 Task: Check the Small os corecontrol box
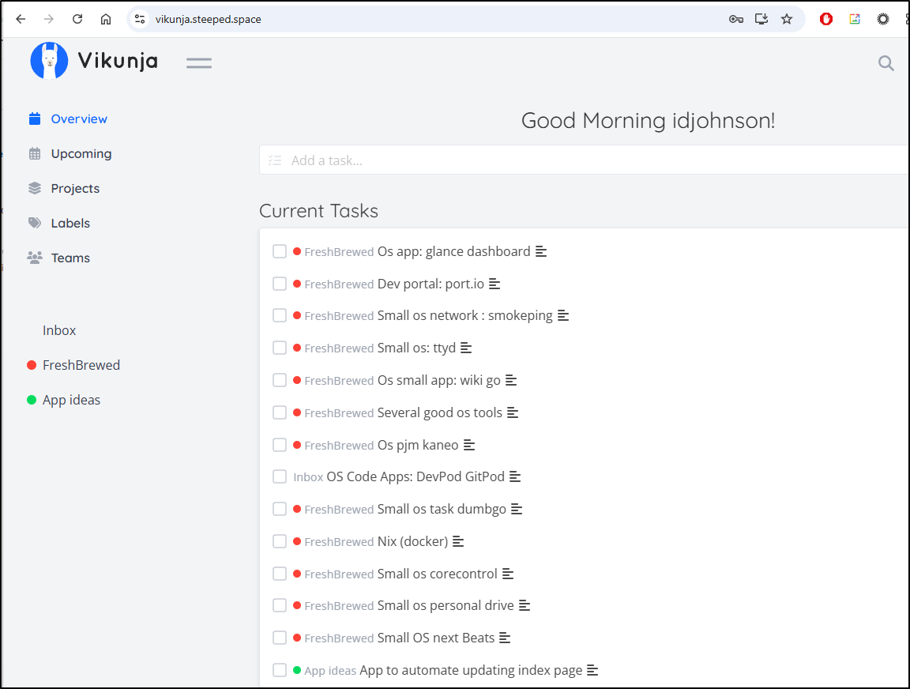pyautogui.click(x=280, y=574)
